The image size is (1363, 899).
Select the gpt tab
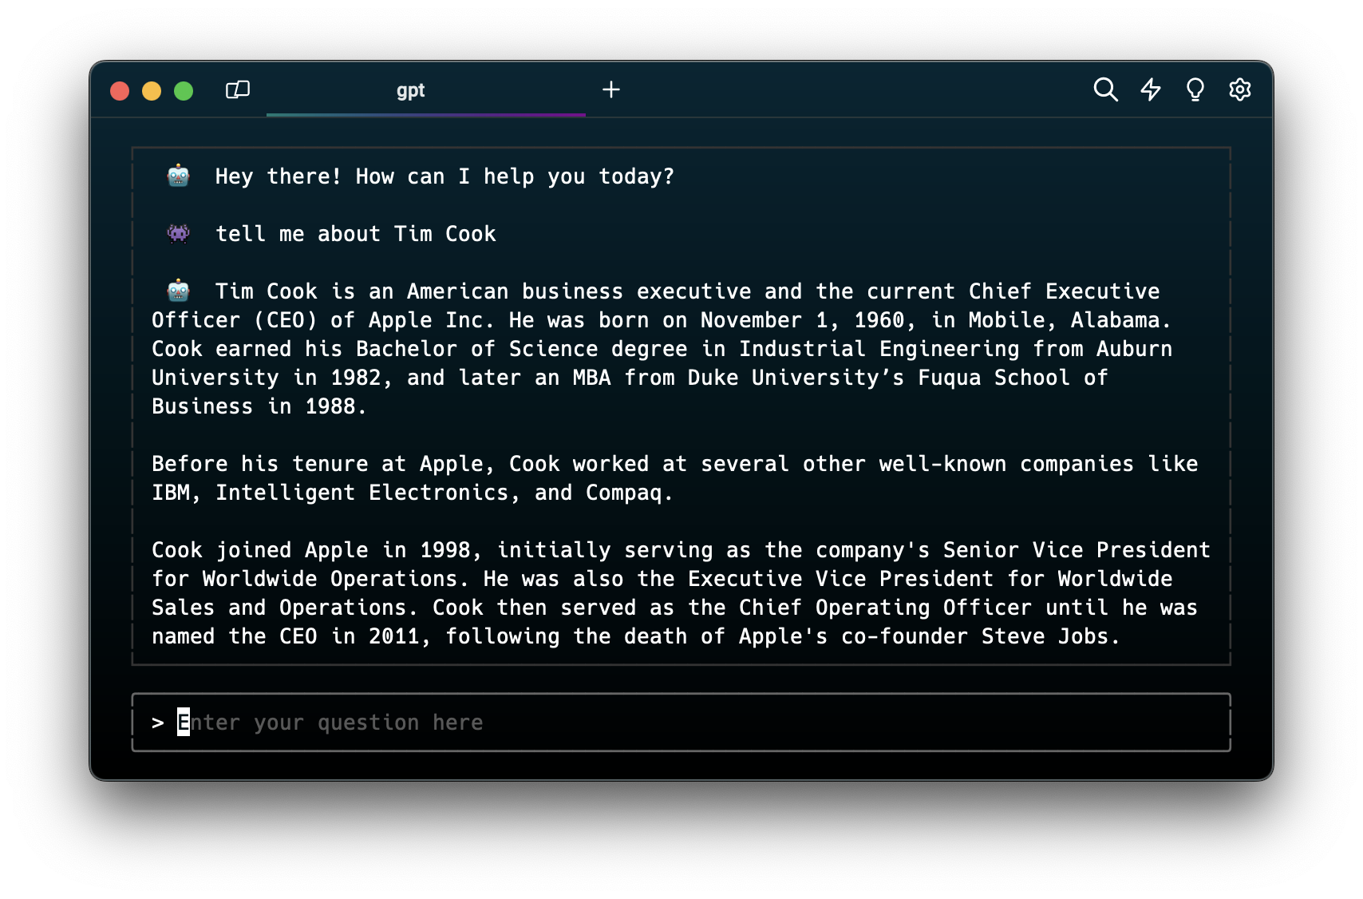(426, 90)
